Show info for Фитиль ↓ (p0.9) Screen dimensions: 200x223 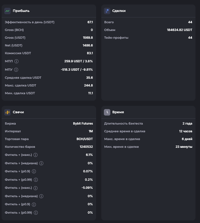[34, 204]
